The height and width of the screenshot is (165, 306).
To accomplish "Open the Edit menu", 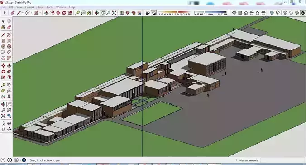I will (x=11, y=7).
